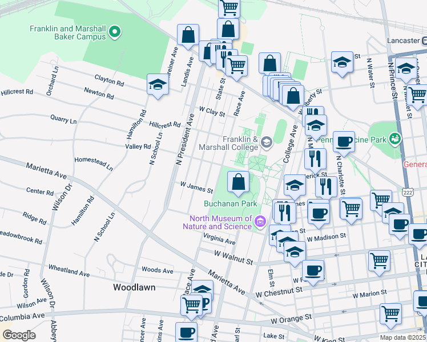This screenshot has width=427, height=342.
Task: Click North Museum of Nature and Science label
Action: [x=217, y=222]
